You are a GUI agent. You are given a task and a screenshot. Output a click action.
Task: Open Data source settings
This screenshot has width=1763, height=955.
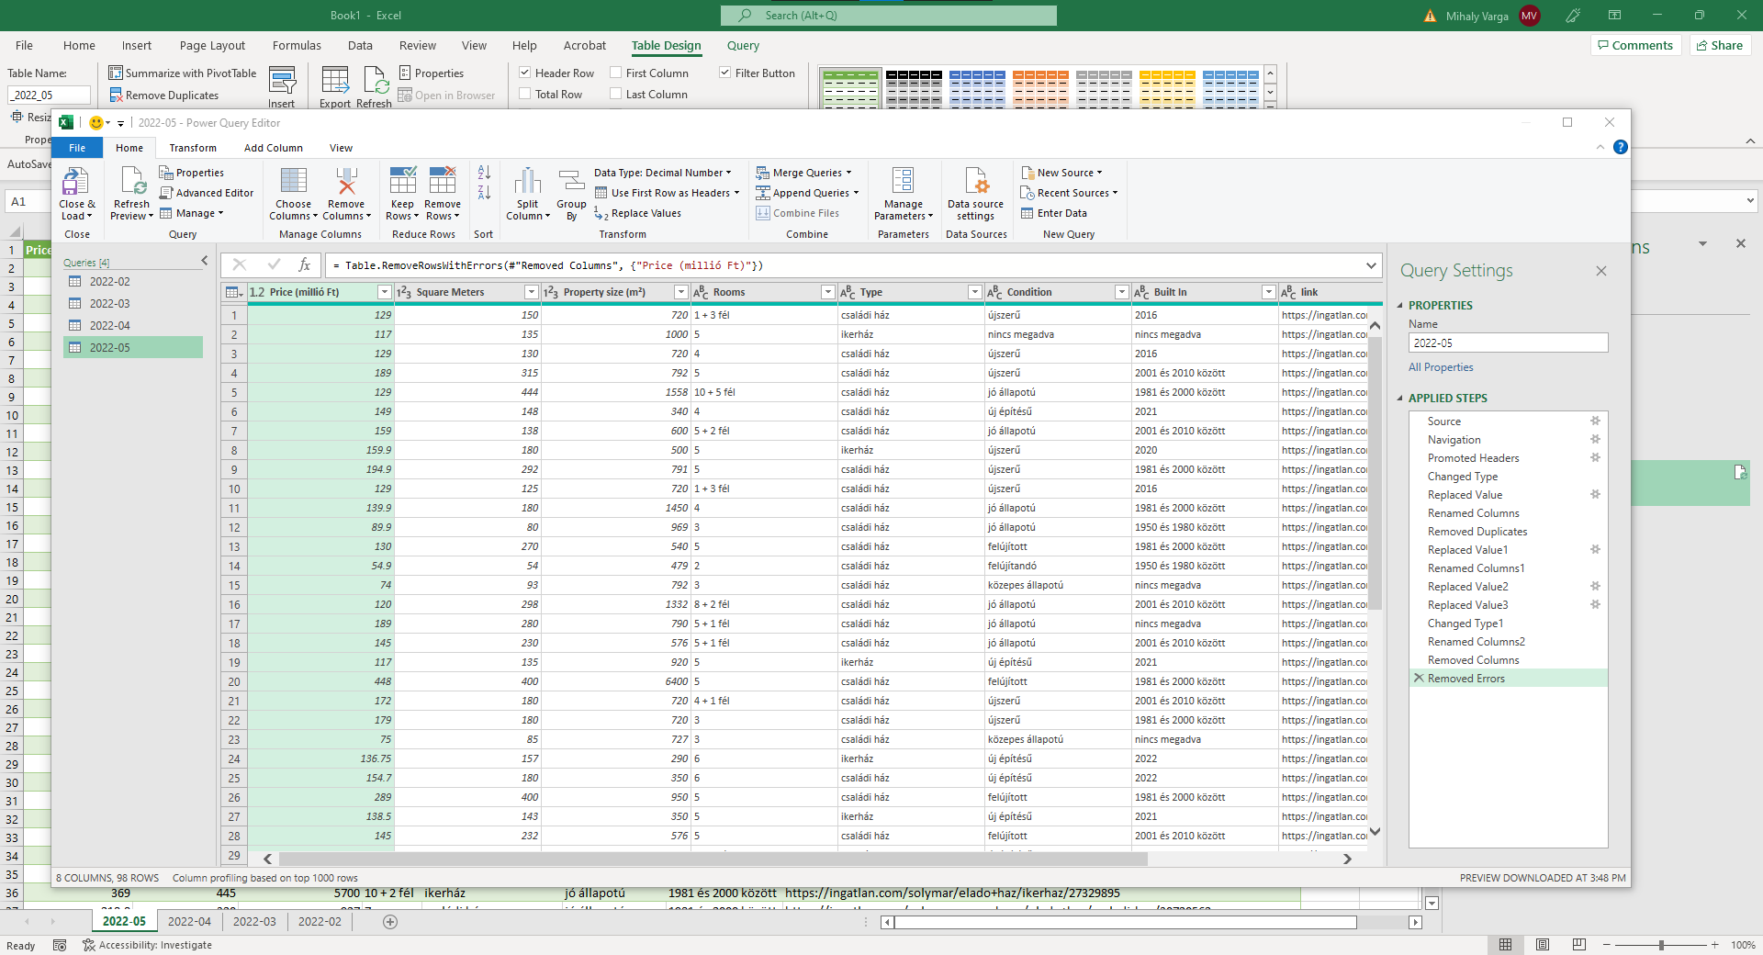coord(975,195)
